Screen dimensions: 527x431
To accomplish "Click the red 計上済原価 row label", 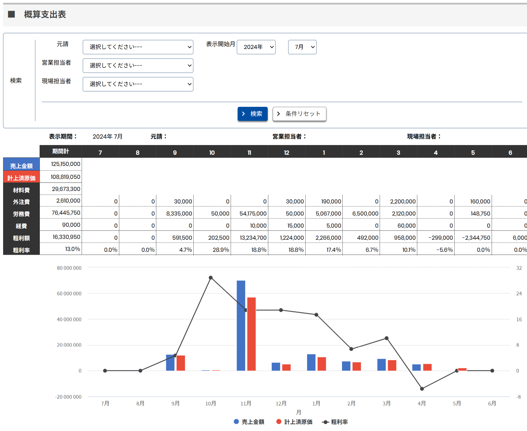I will [x=21, y=178].
